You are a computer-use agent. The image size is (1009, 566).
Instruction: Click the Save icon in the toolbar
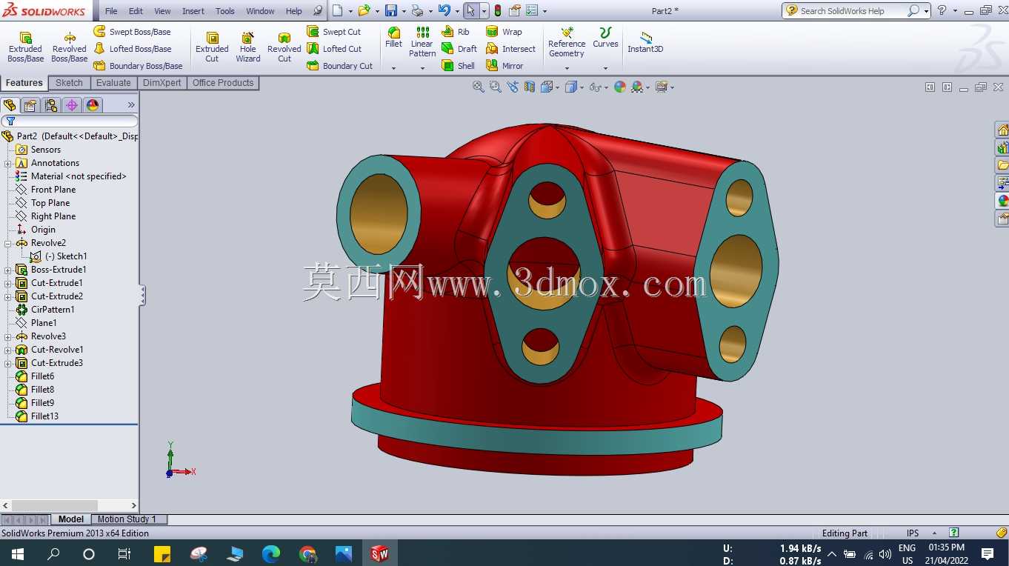coord(391,11)
